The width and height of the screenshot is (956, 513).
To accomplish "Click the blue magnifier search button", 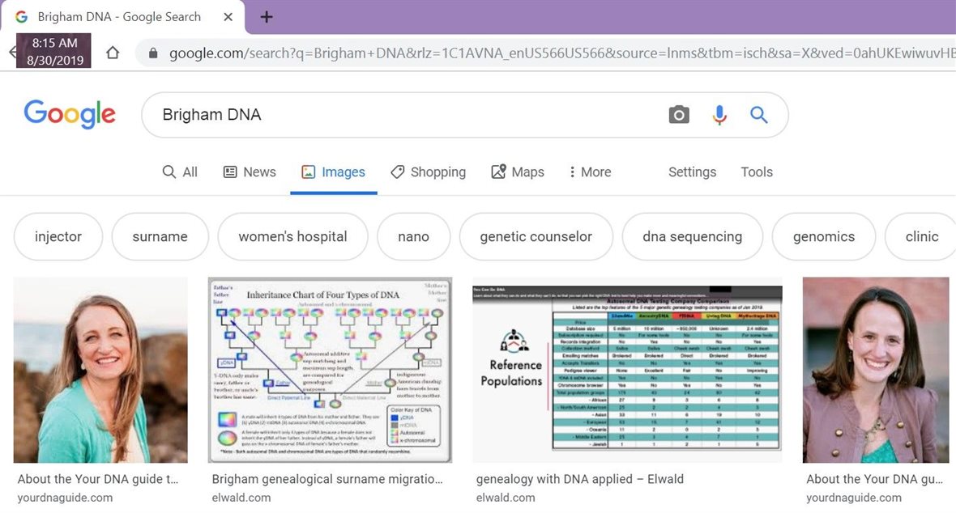I will pos(759,115).
